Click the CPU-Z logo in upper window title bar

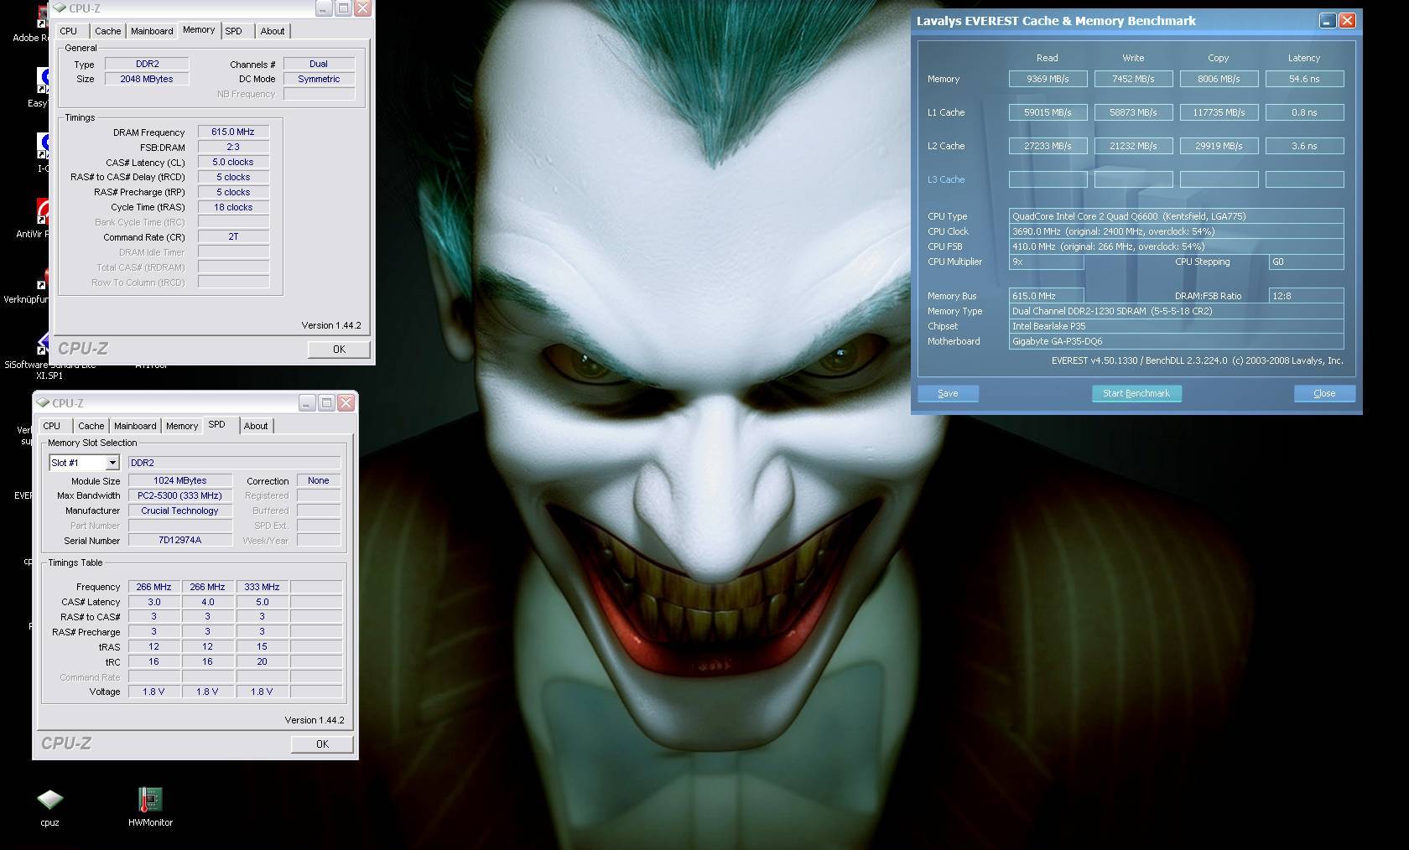pyautogui.click(x=59, y=8)
